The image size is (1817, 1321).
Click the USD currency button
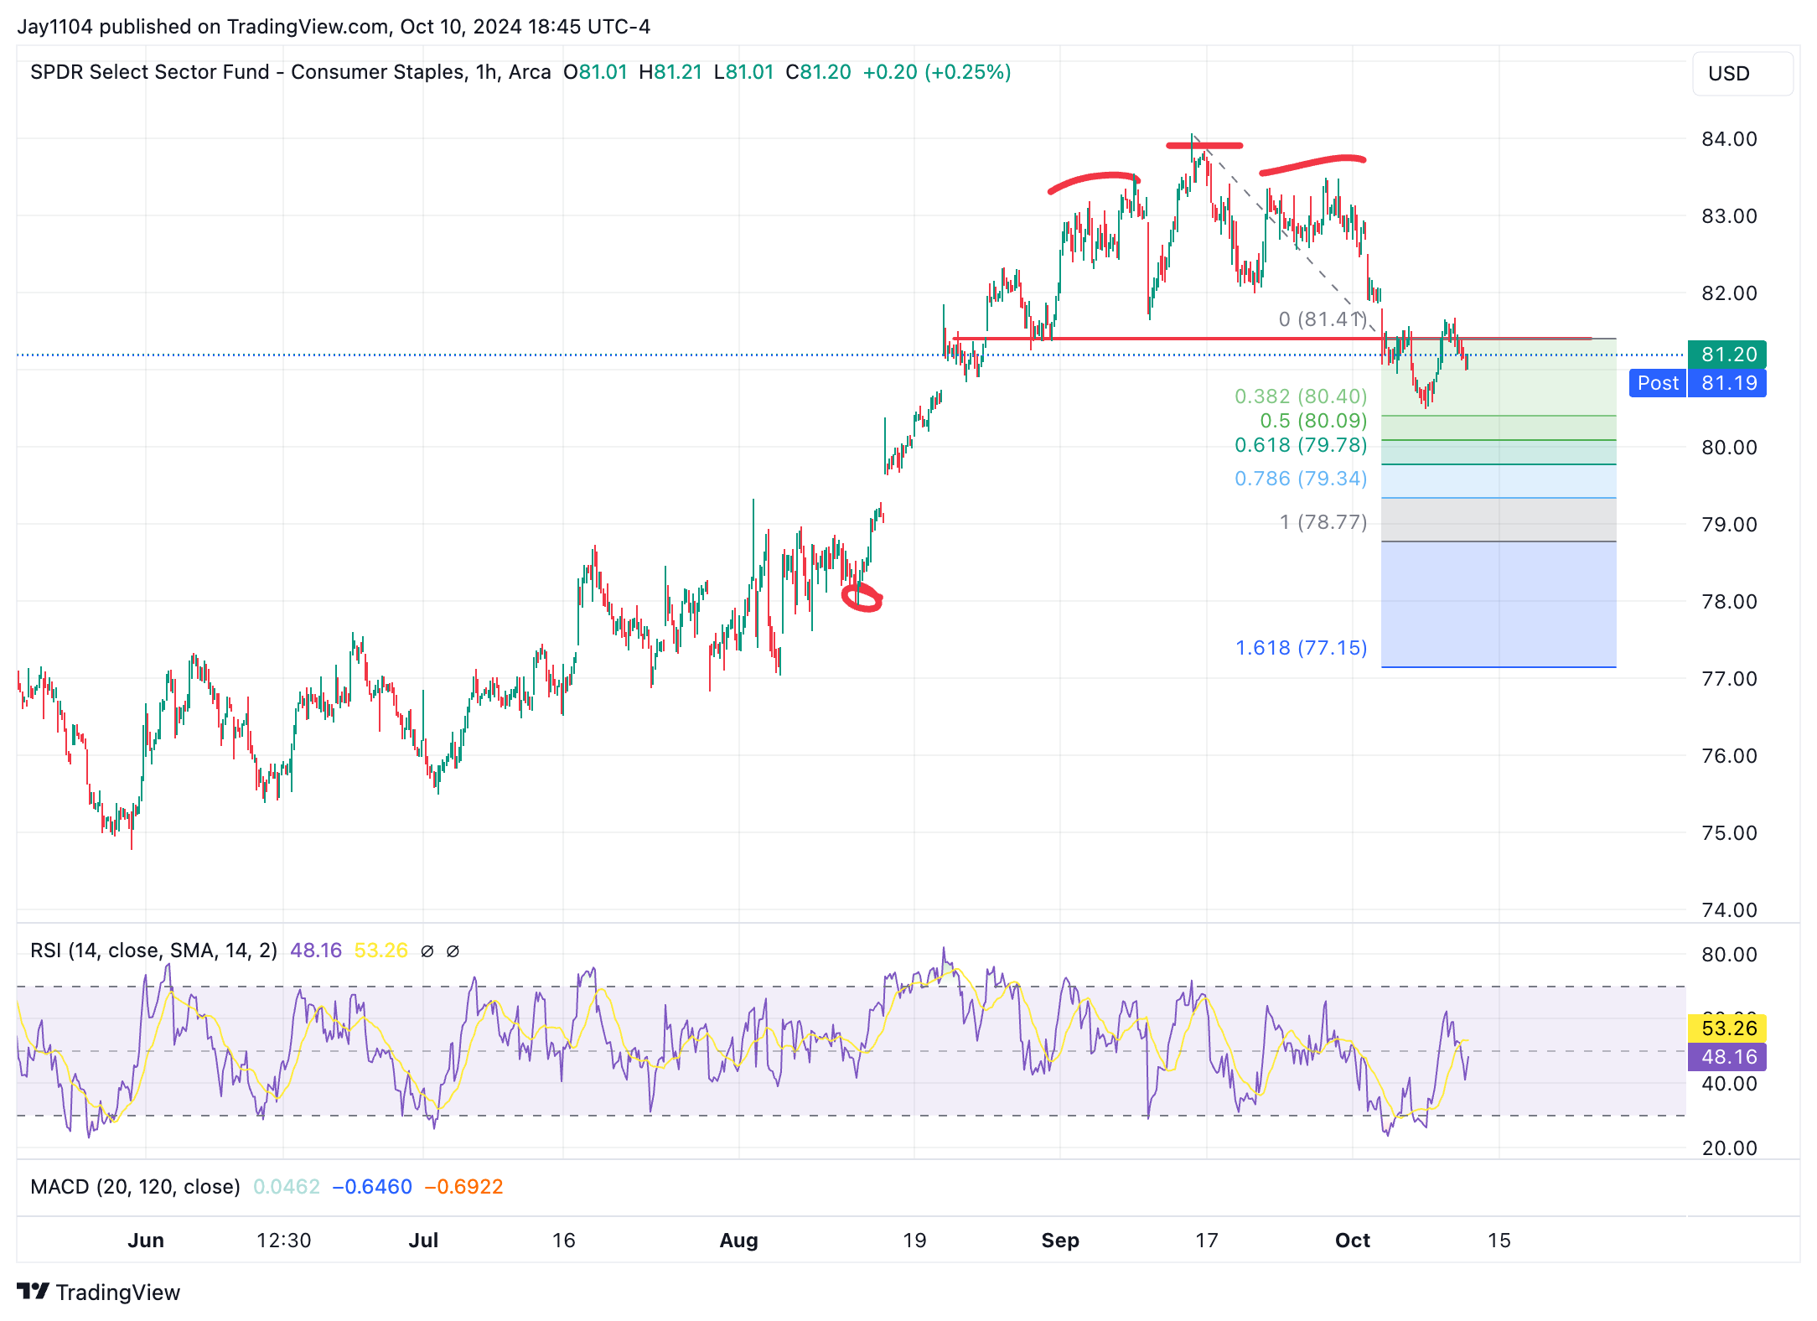(1742, 74)
